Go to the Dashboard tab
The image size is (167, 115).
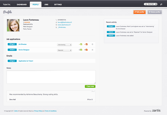pos(22,5)
